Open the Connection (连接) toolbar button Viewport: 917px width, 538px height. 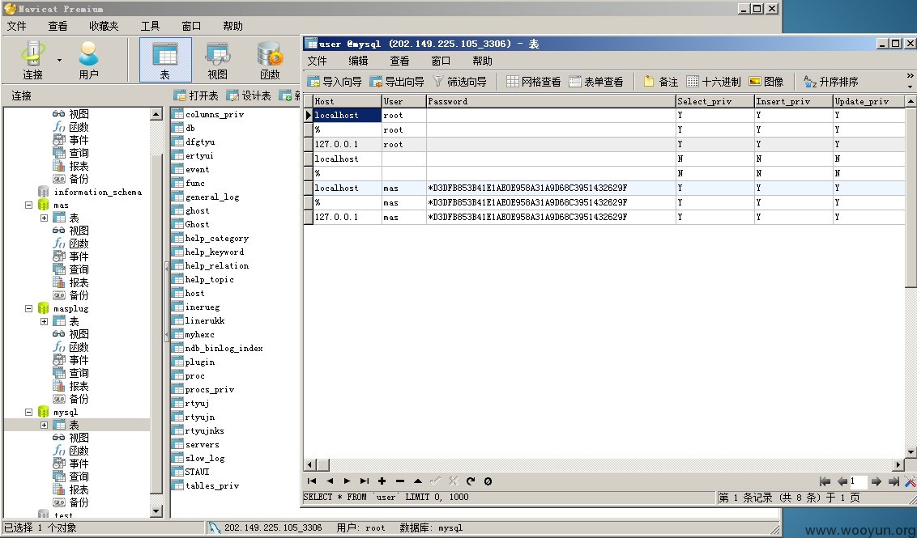point(33,60)
